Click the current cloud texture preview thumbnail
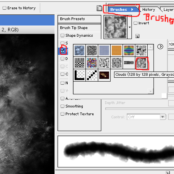Screen dimensions: 174x174 [116, 27]
